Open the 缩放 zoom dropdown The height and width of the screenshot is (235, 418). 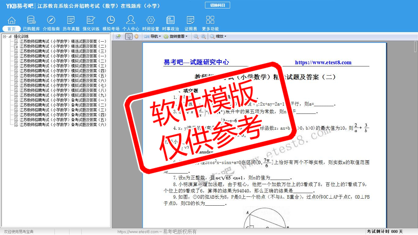[x=218, y=36]
